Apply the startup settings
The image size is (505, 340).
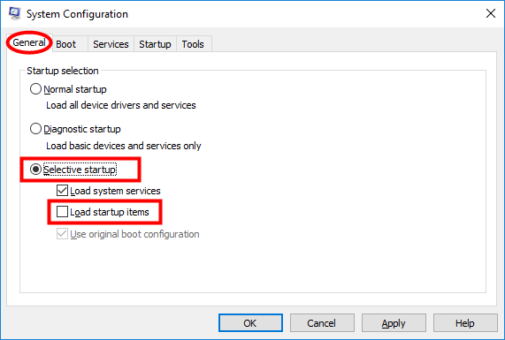tap(394, 323)
